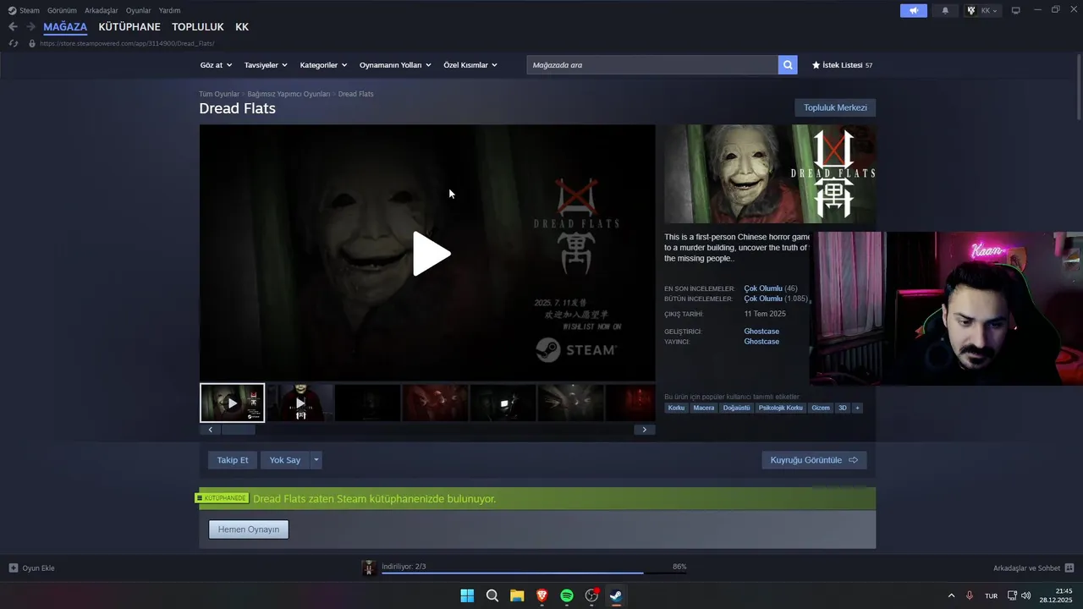1083x609 pixels.
Task: Switch to KÜTÜPHANE tab
Action: [129, 27]
